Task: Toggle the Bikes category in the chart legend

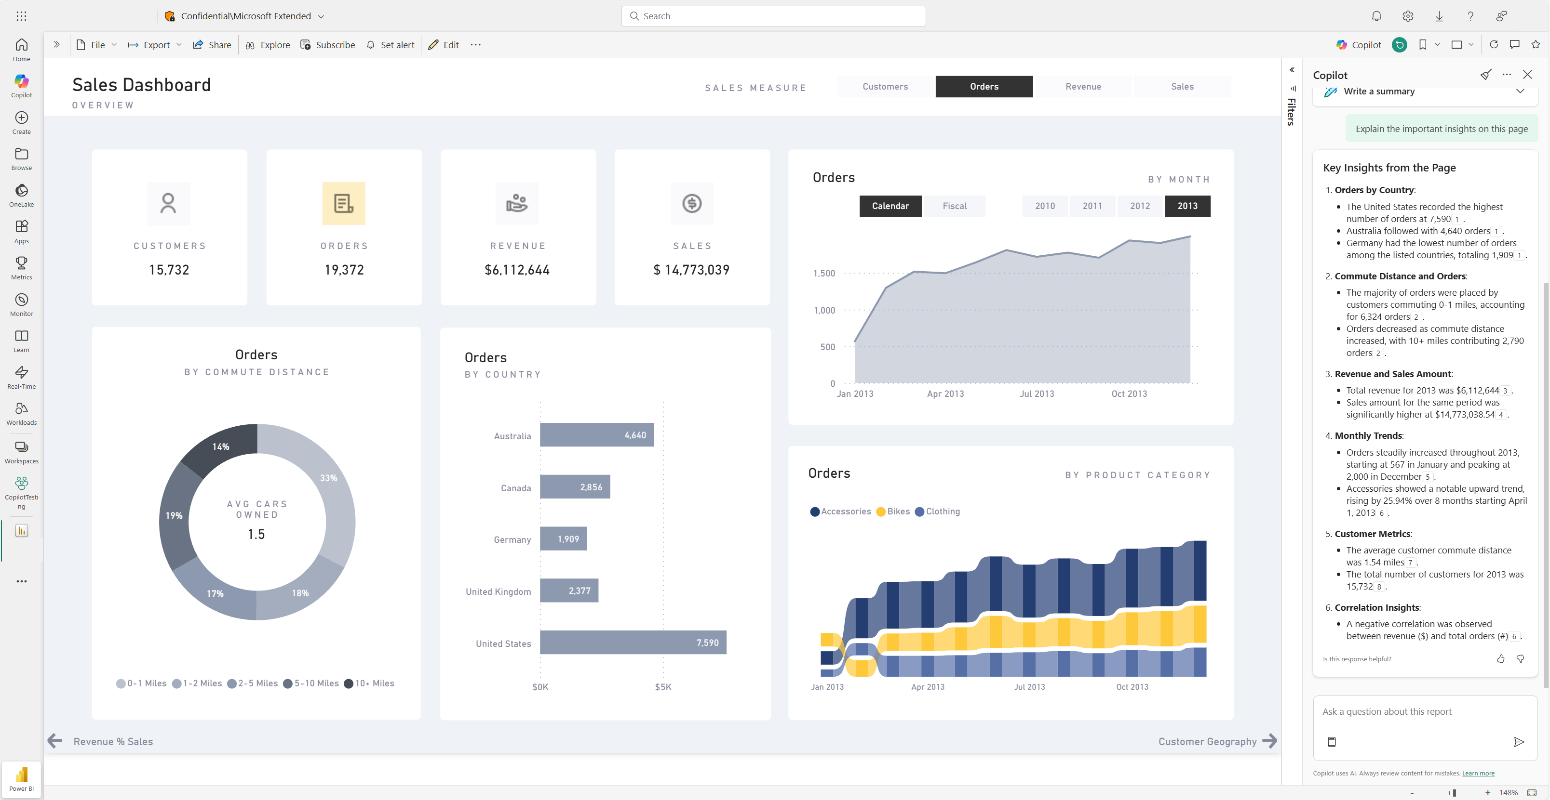Action: pyautogui.click(x=893, y=511)
